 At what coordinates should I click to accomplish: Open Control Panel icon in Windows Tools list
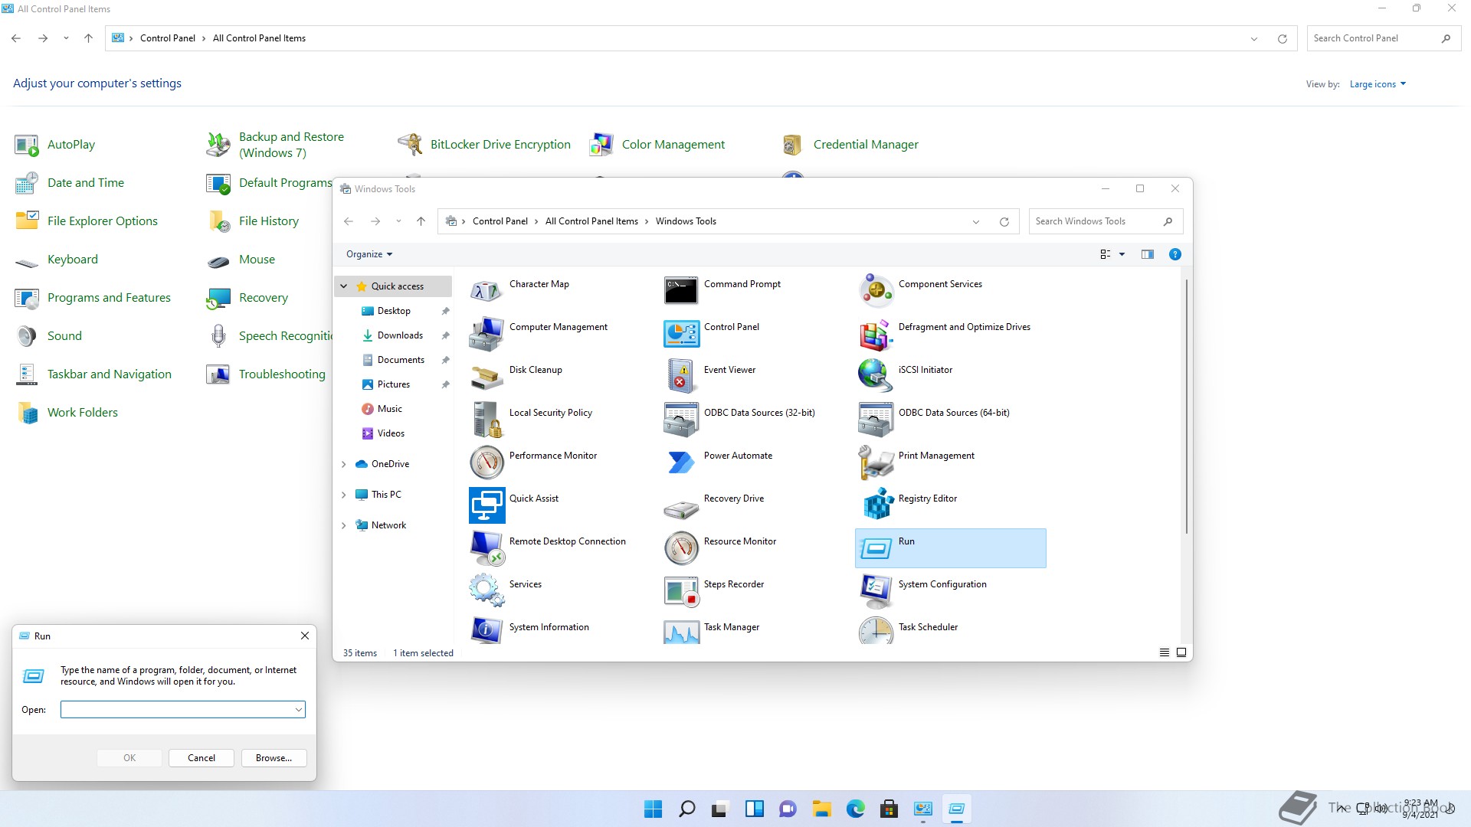pos(681,334)
